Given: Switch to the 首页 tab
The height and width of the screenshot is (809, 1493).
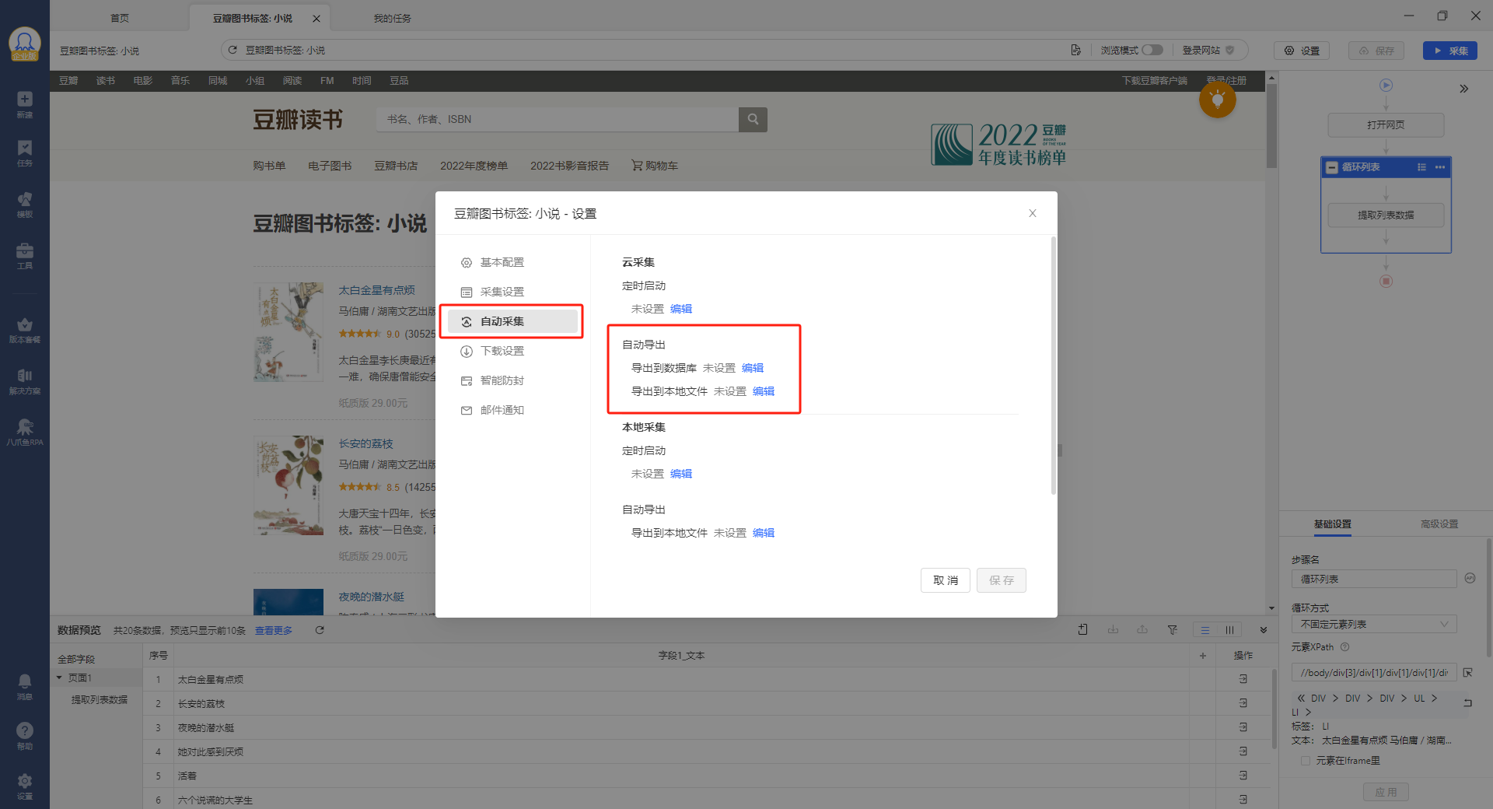Looking at the screenshot, I should [x=120, y=18].
